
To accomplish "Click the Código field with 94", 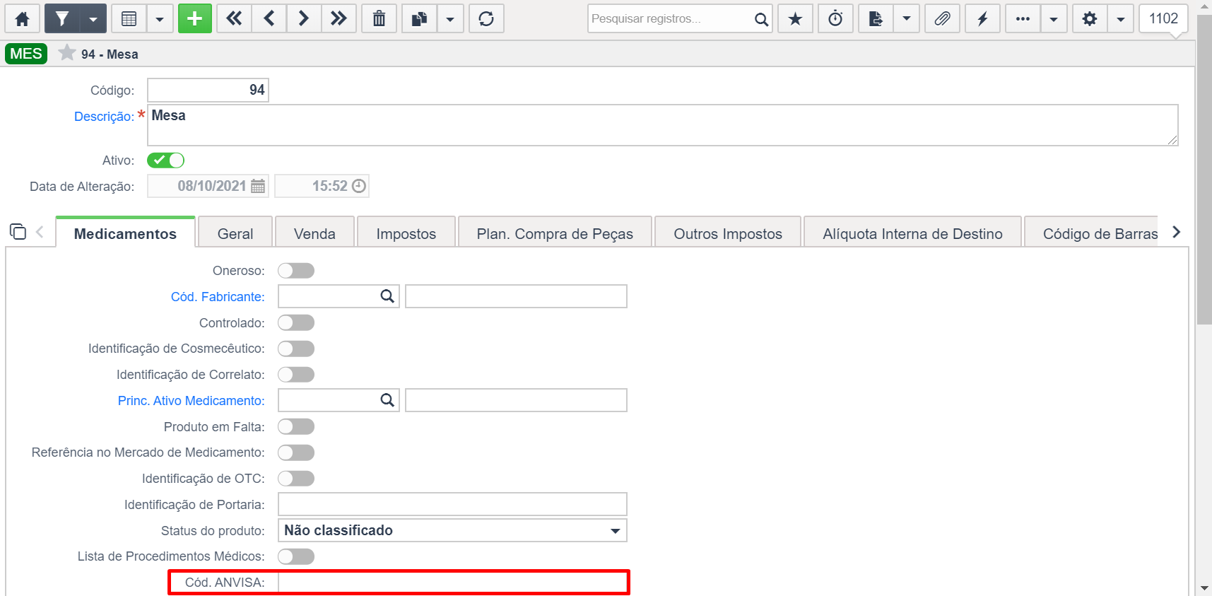I will [208, 90].
